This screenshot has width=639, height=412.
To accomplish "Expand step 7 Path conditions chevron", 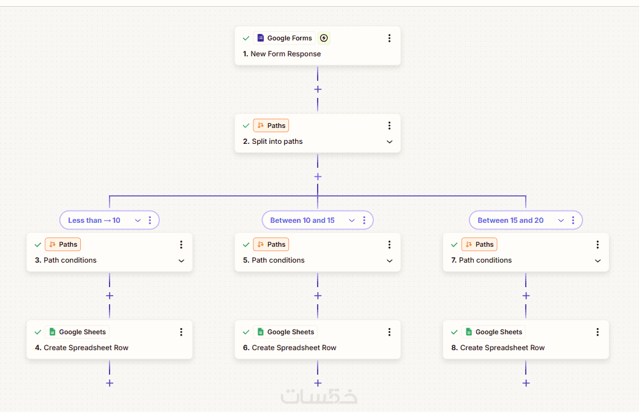I will click(x=597, y=261).
